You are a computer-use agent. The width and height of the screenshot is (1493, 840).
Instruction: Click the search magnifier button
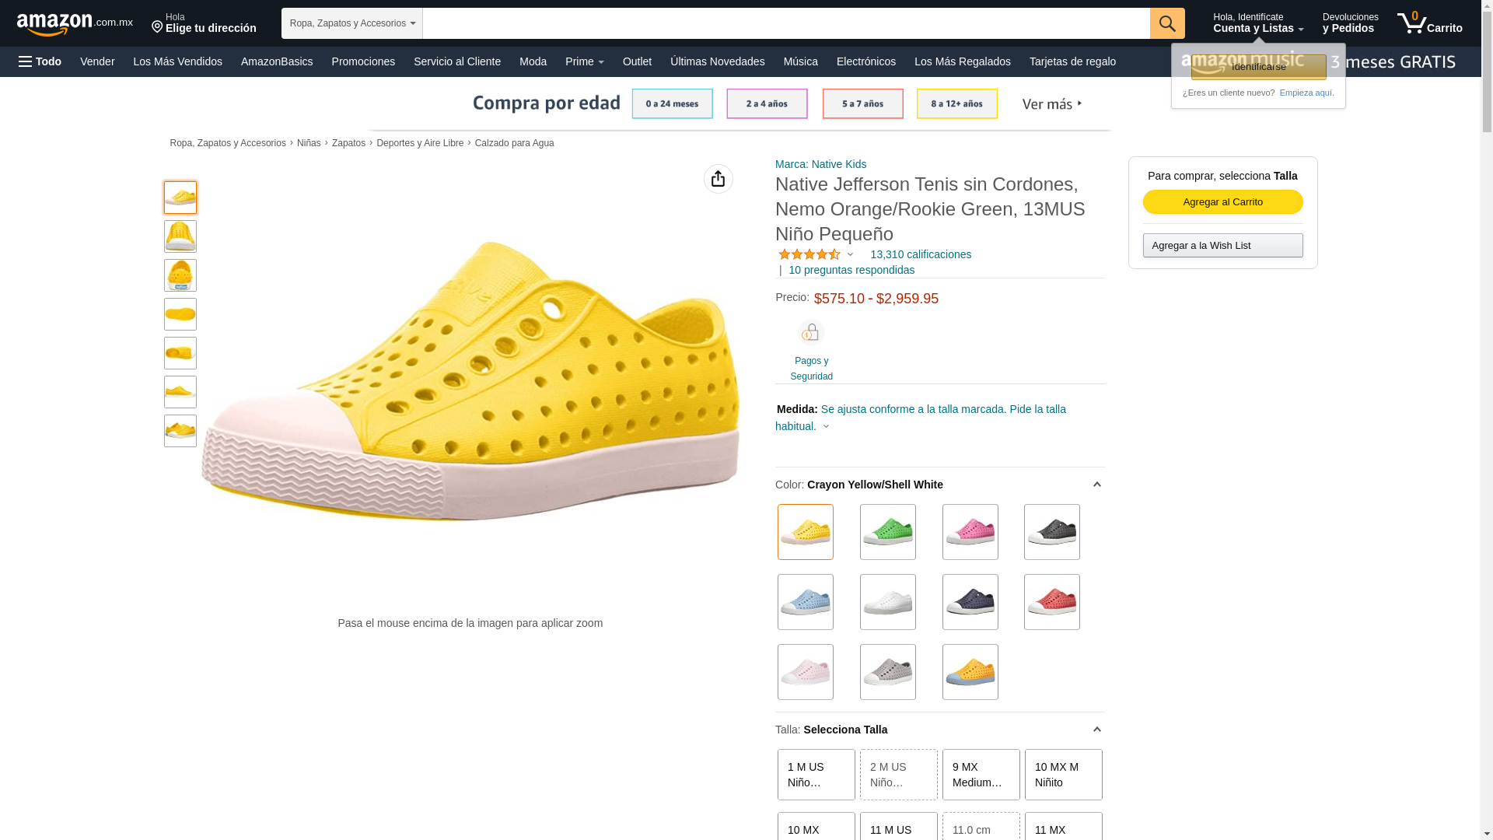click(1166, 23)
